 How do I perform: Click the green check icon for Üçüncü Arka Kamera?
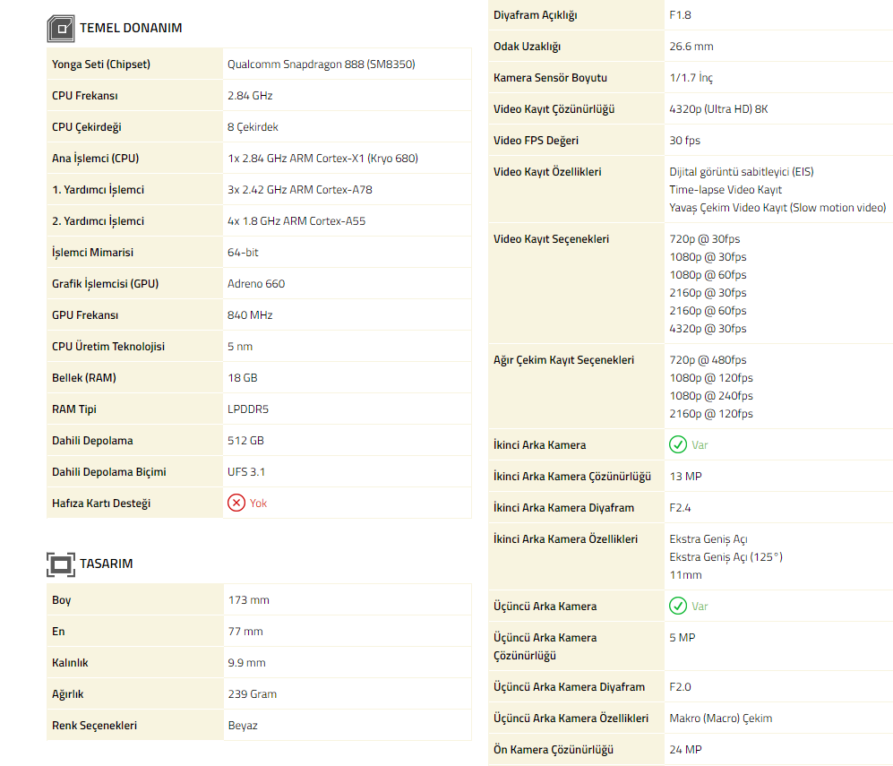click(x=678, y=607)
